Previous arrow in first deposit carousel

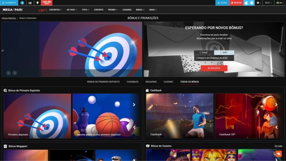pos(134,127)
